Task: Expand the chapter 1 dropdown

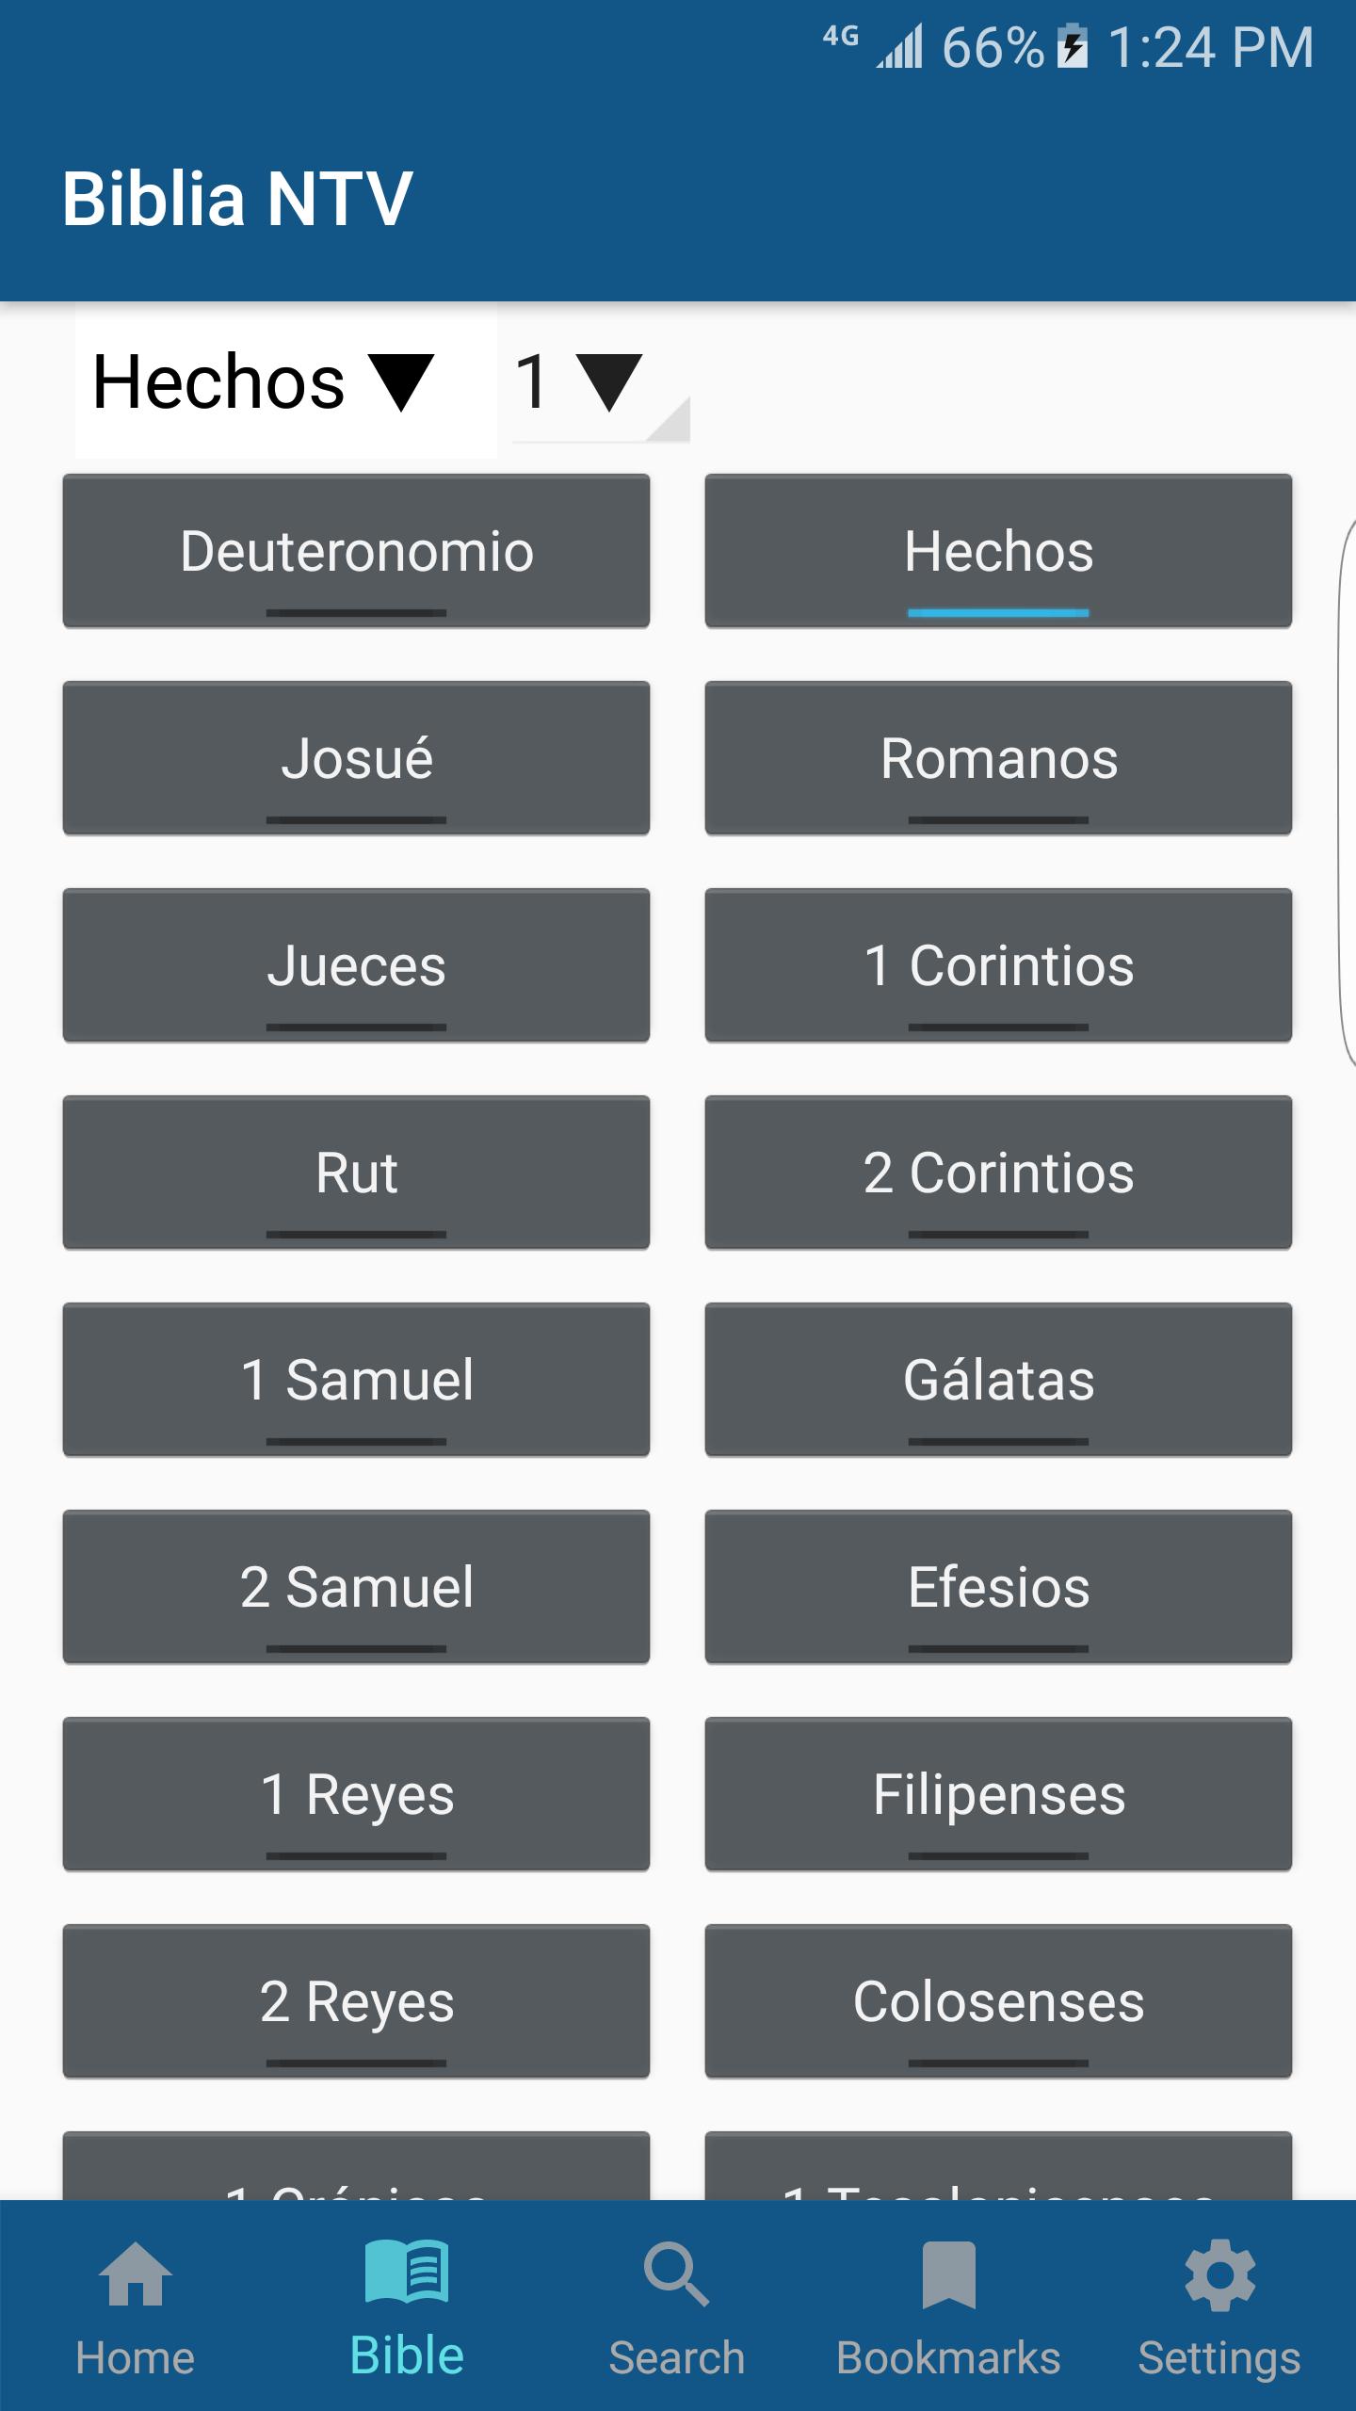Action: (601, 381)
